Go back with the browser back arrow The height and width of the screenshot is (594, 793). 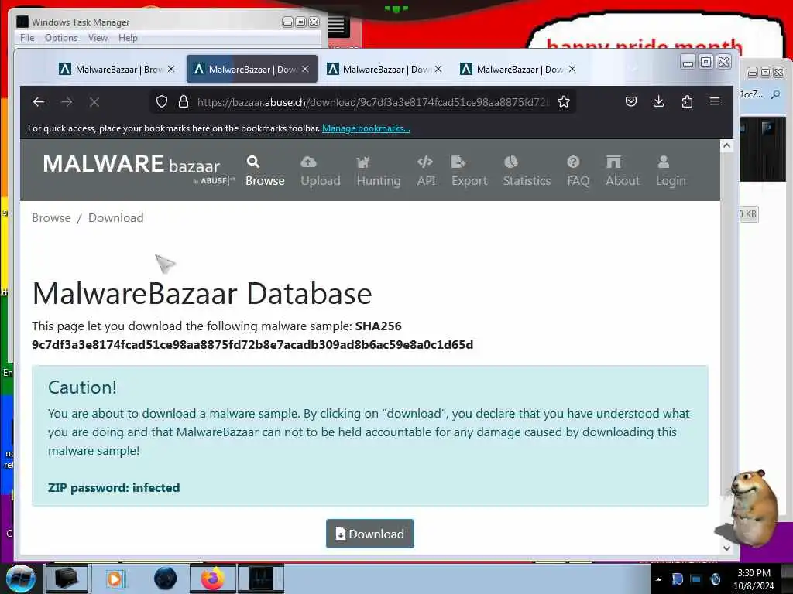[39, 102]
